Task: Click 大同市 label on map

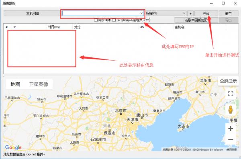Action: [84, 108]
